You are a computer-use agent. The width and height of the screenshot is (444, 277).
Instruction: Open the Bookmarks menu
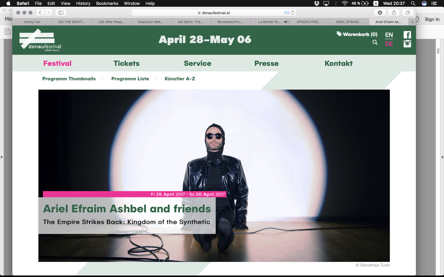[x=107, y=3]
